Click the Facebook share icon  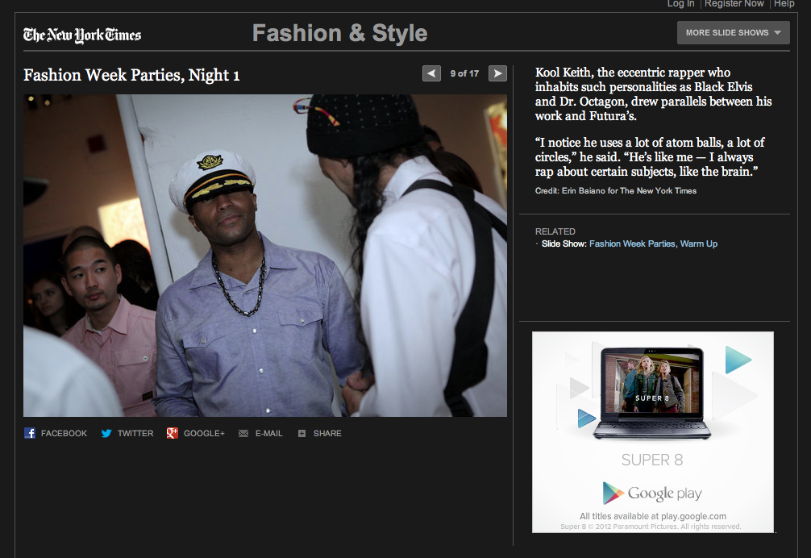[x=30, y=433]
